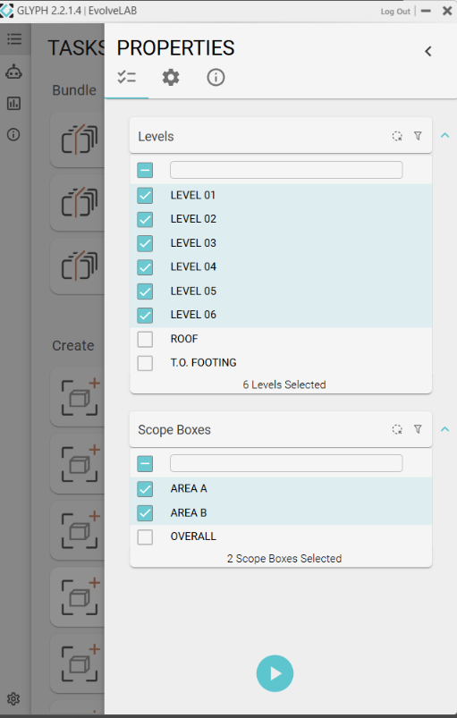Screen dimensions: 457x718
Task: Click the Levels search field
Action: (x=286, y=170)
